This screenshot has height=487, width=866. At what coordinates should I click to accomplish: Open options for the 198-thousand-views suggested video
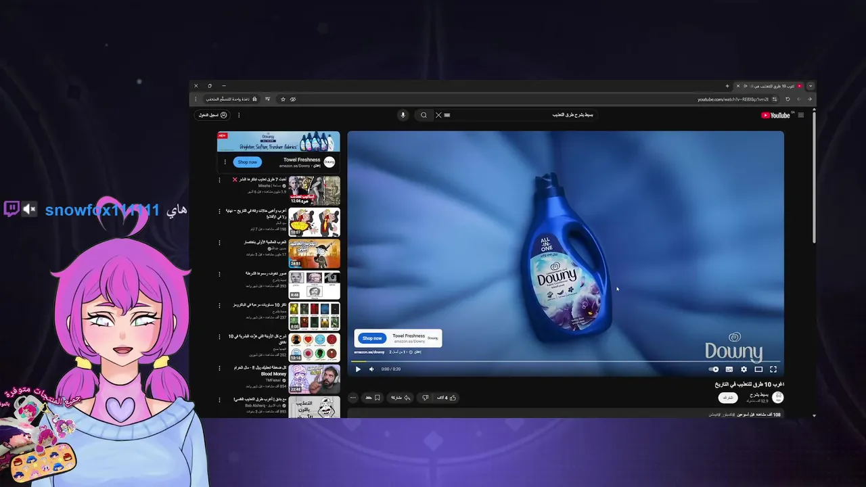[219, 211]
